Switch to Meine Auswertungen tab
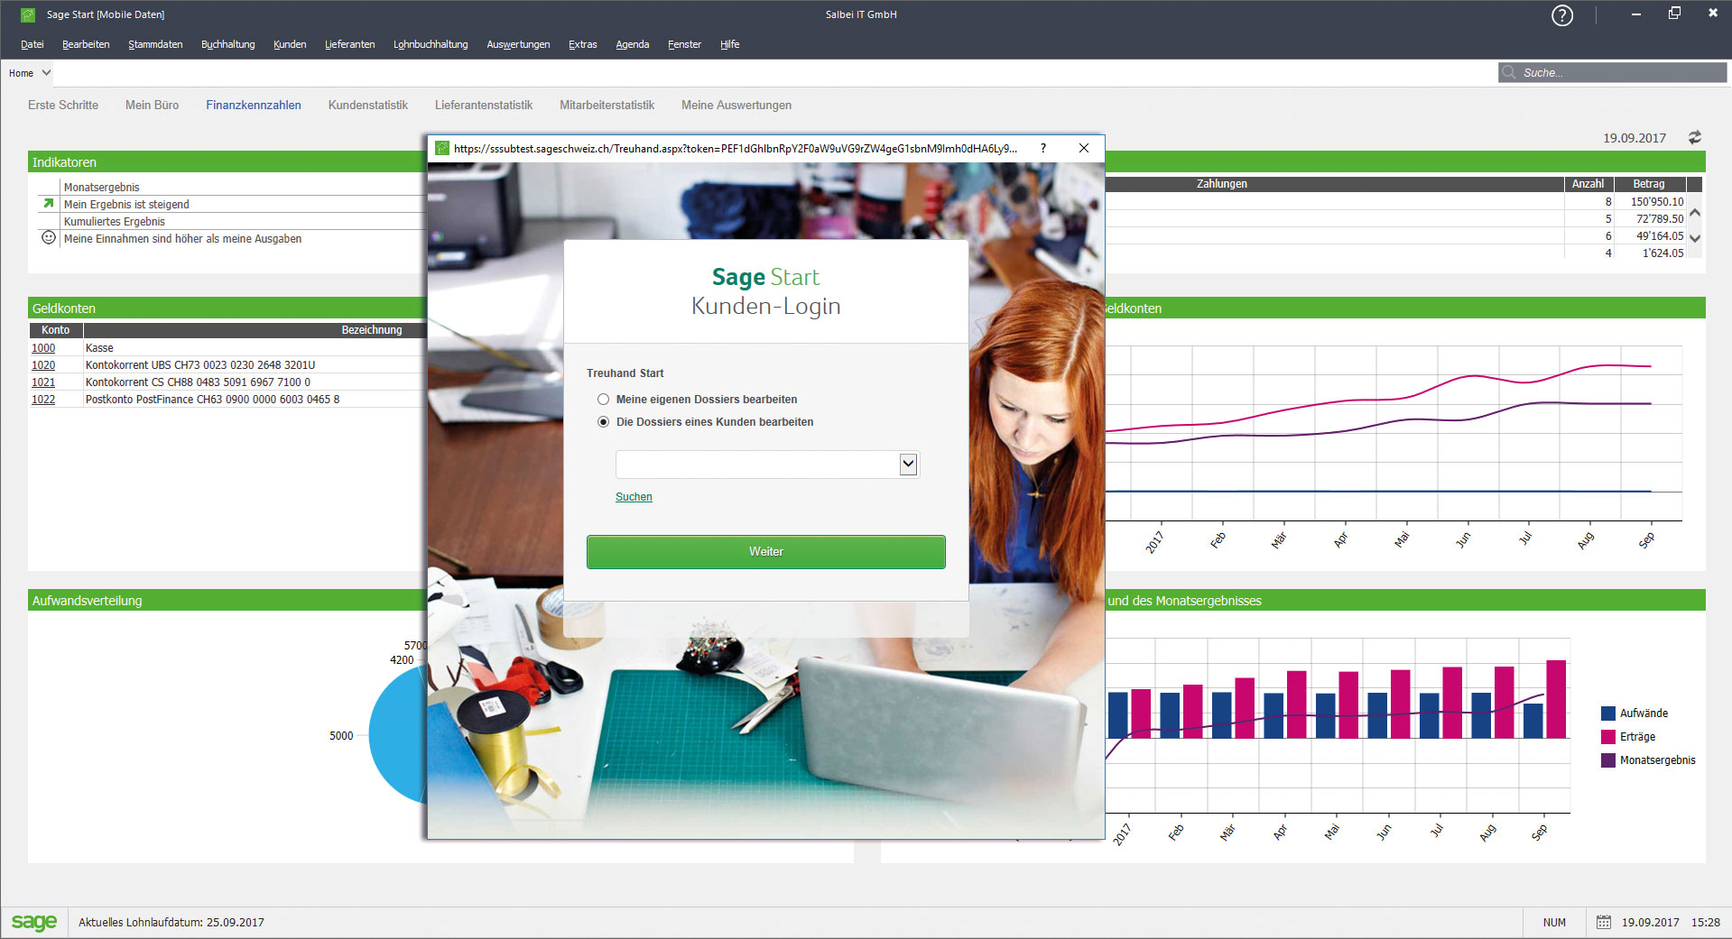The image size is (1732, 939). click(x=736, y=105)
